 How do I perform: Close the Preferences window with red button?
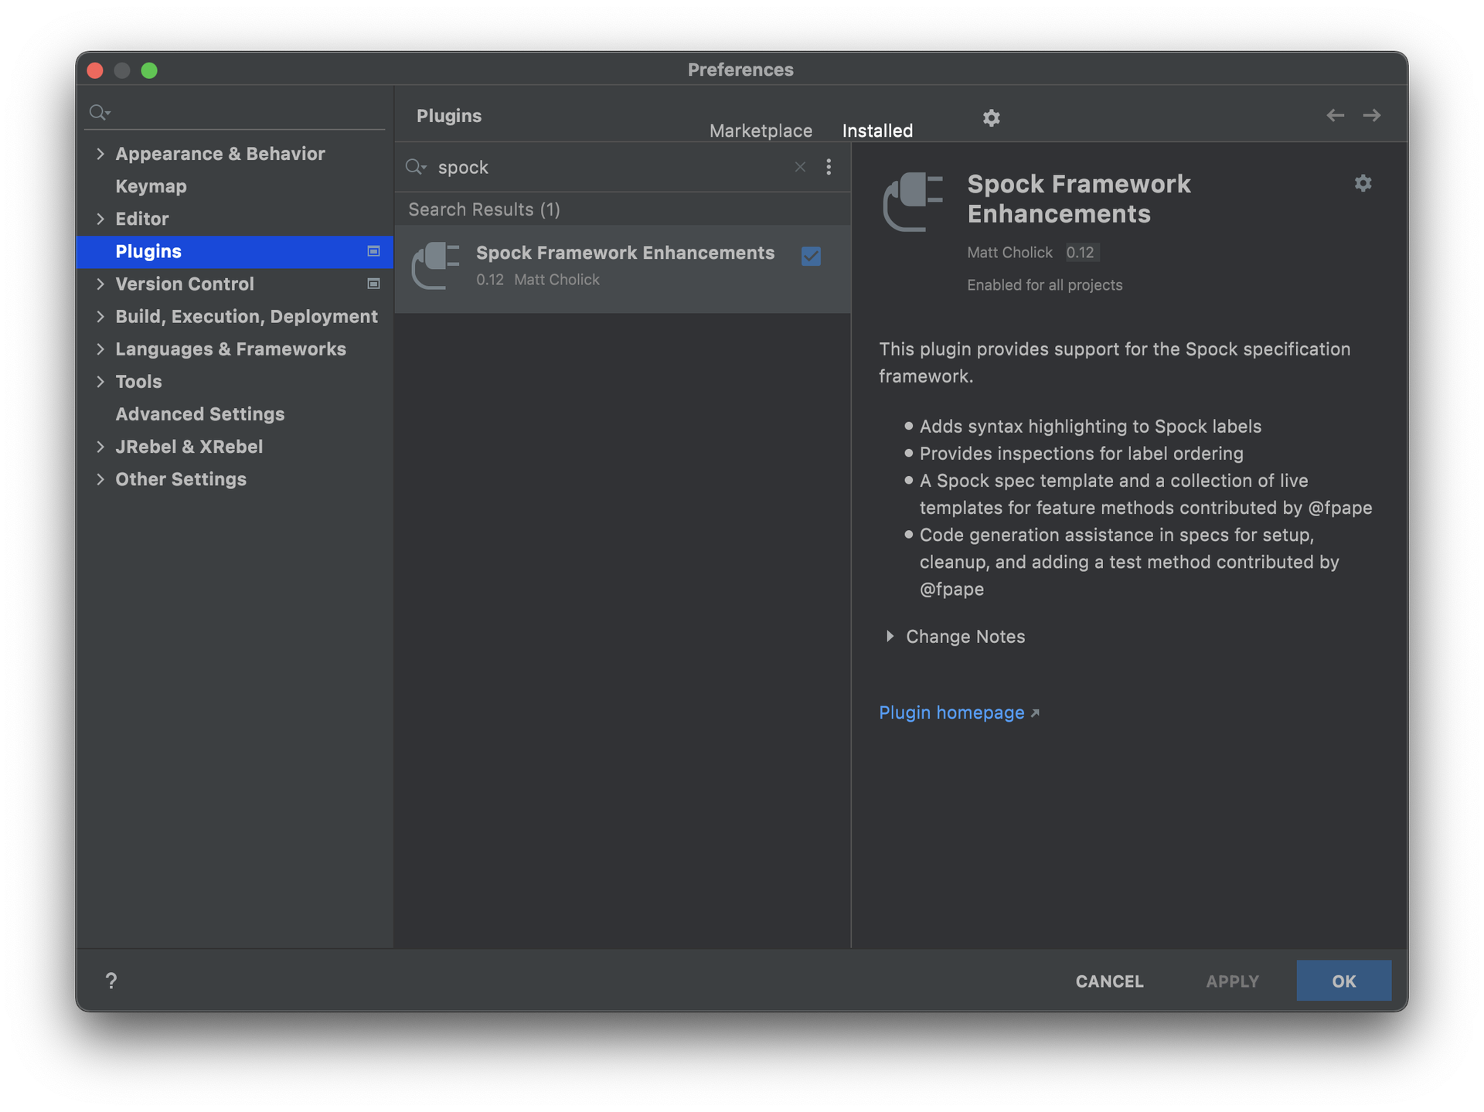(x=95, y=70)
